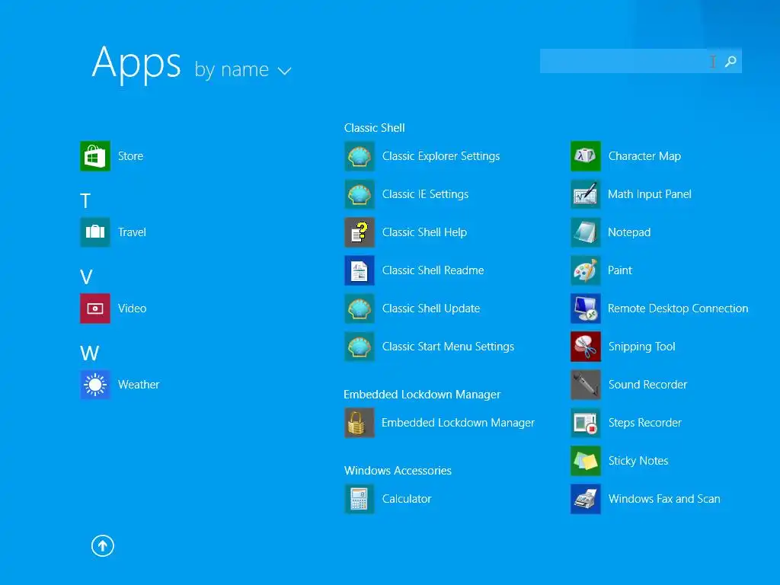Open the Store app icon
Screen dimensions: 780x585
(95, 155)
